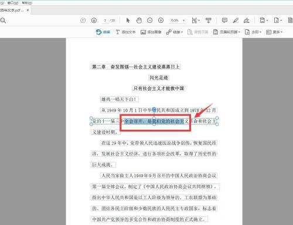Open the 75.5% zoom level dropdown

coord(178,20)
